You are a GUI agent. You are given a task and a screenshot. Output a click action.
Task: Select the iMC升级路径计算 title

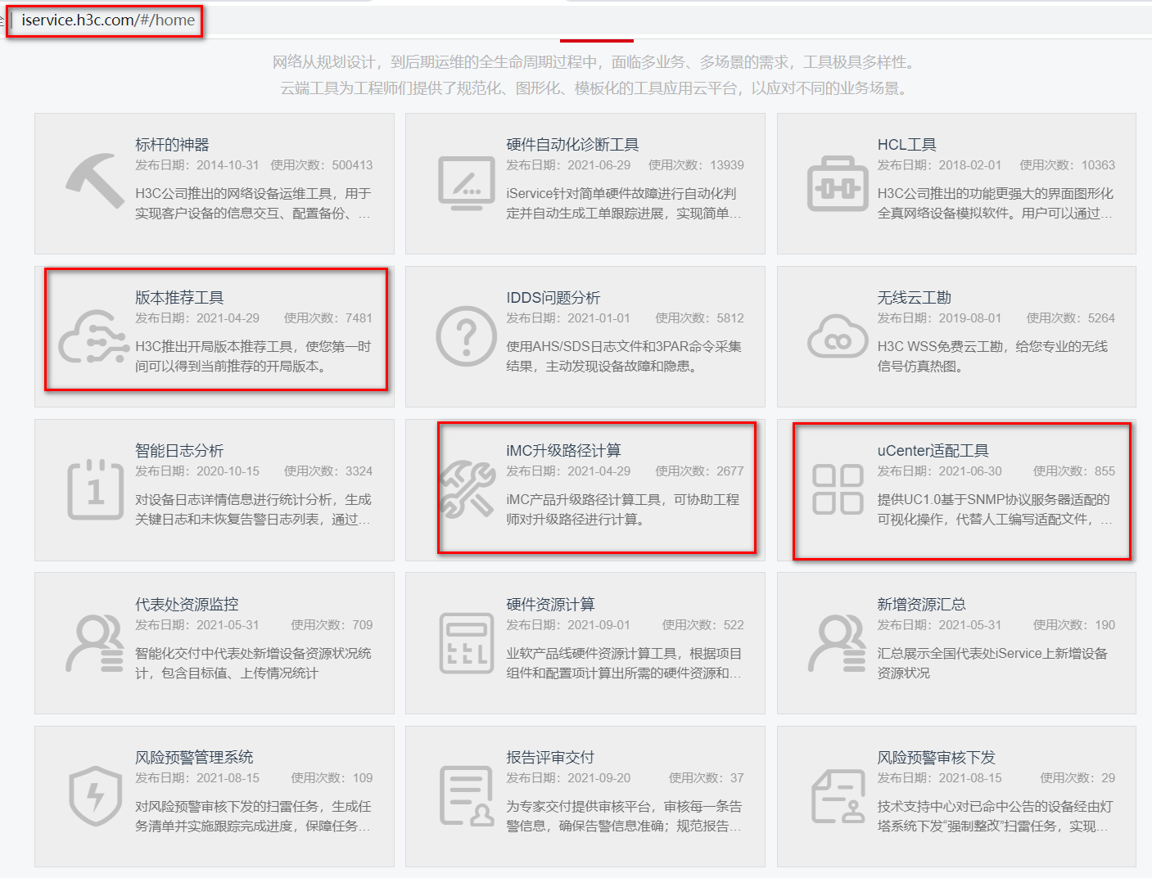tap(563, 451)
